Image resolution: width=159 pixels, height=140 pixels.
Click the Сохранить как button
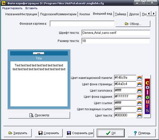80,133
